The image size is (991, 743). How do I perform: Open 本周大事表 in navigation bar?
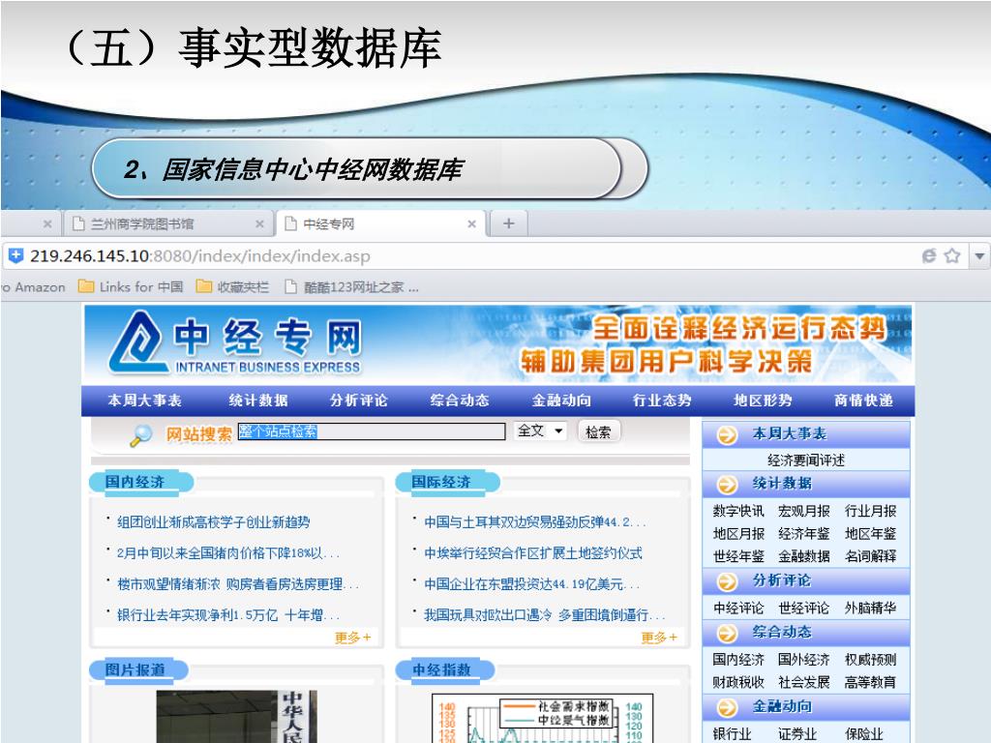[x=145, y=401]
